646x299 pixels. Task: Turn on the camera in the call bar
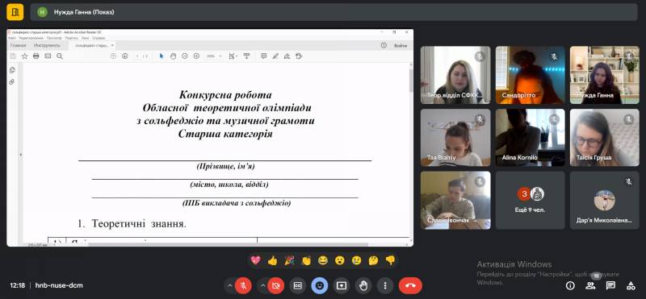[275, 285]
